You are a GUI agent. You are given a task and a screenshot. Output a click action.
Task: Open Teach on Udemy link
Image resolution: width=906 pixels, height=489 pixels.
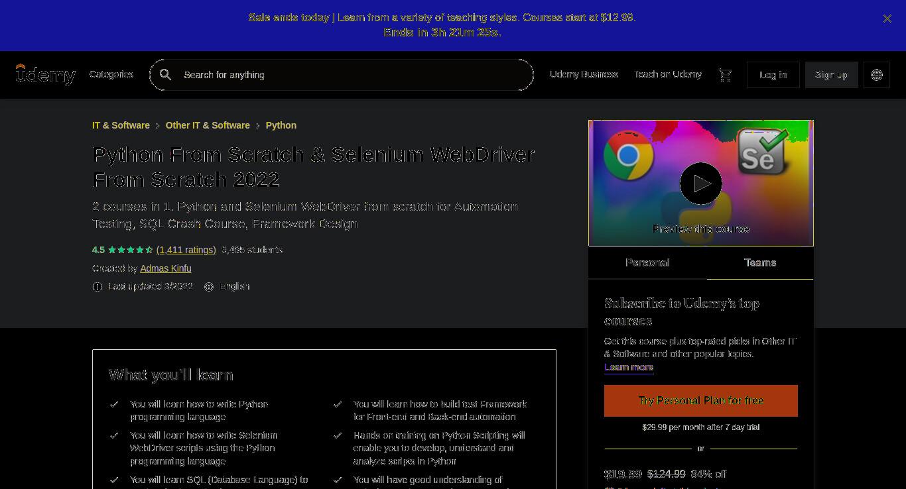point(668,74)
